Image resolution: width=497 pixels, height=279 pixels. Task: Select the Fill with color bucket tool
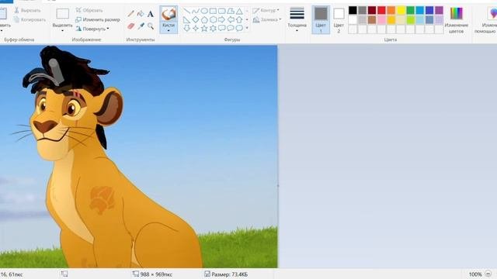141,14
